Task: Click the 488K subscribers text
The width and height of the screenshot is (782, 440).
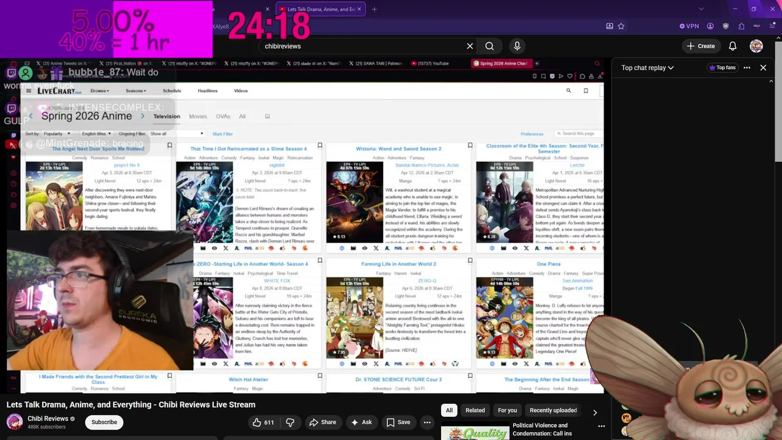Action: (x=46, y=427)
